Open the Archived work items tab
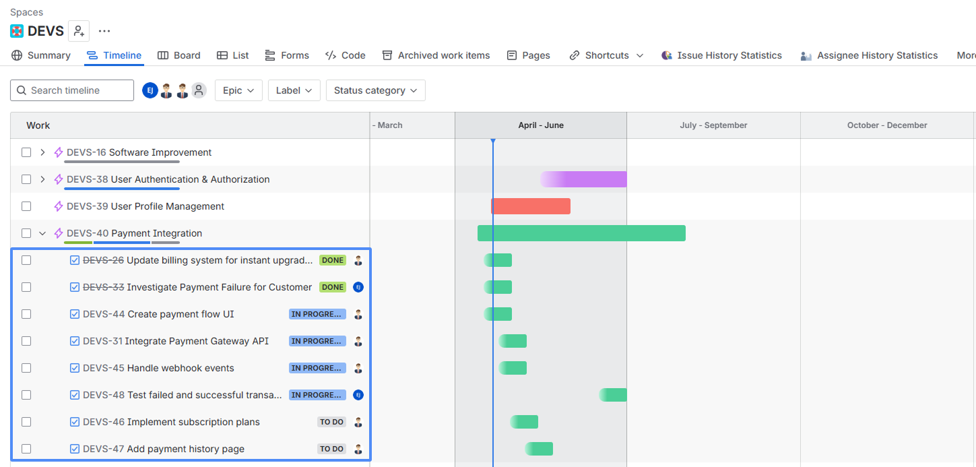The image size is (976, 467). coord(436,55)
